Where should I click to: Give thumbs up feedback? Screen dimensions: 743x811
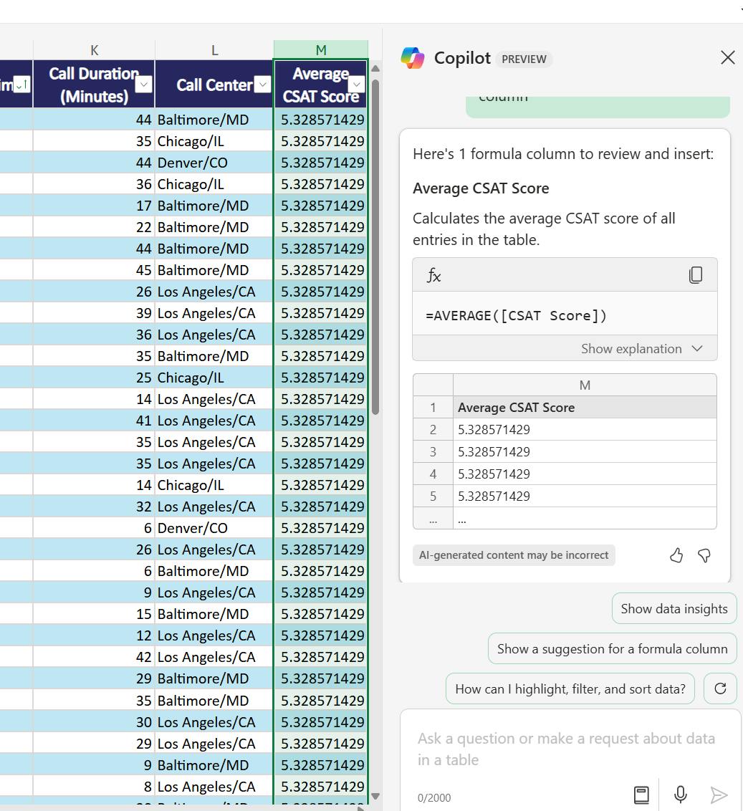click(x=676, y=555)
